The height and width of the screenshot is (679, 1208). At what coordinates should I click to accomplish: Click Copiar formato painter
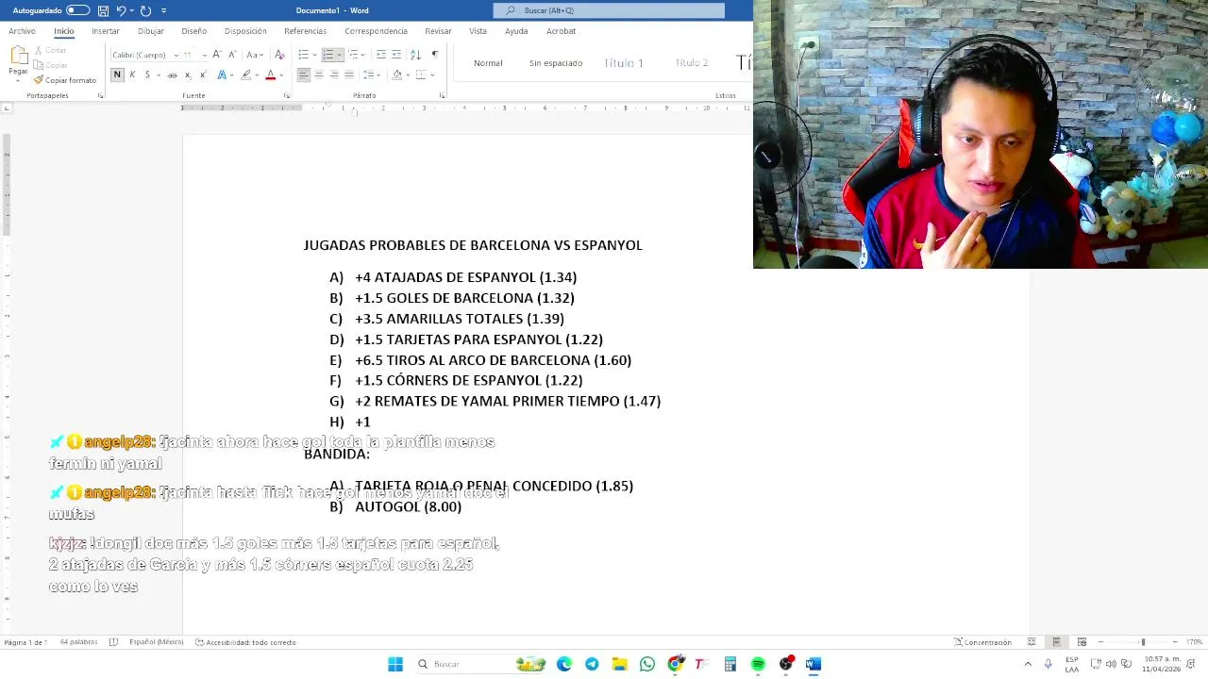pos(64,80)
